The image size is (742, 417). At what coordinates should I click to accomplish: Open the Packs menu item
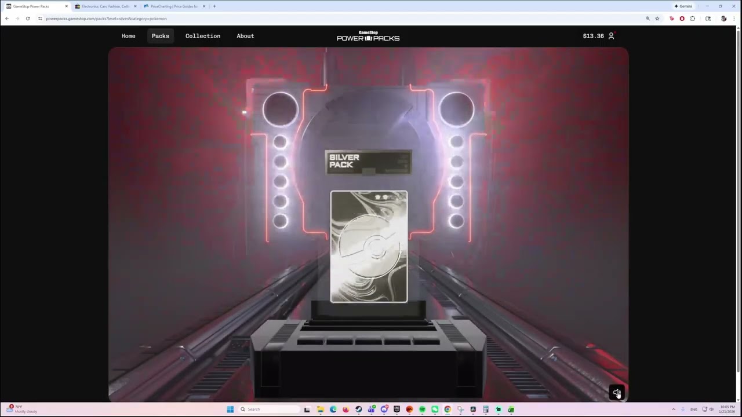[x=161, y=36]
